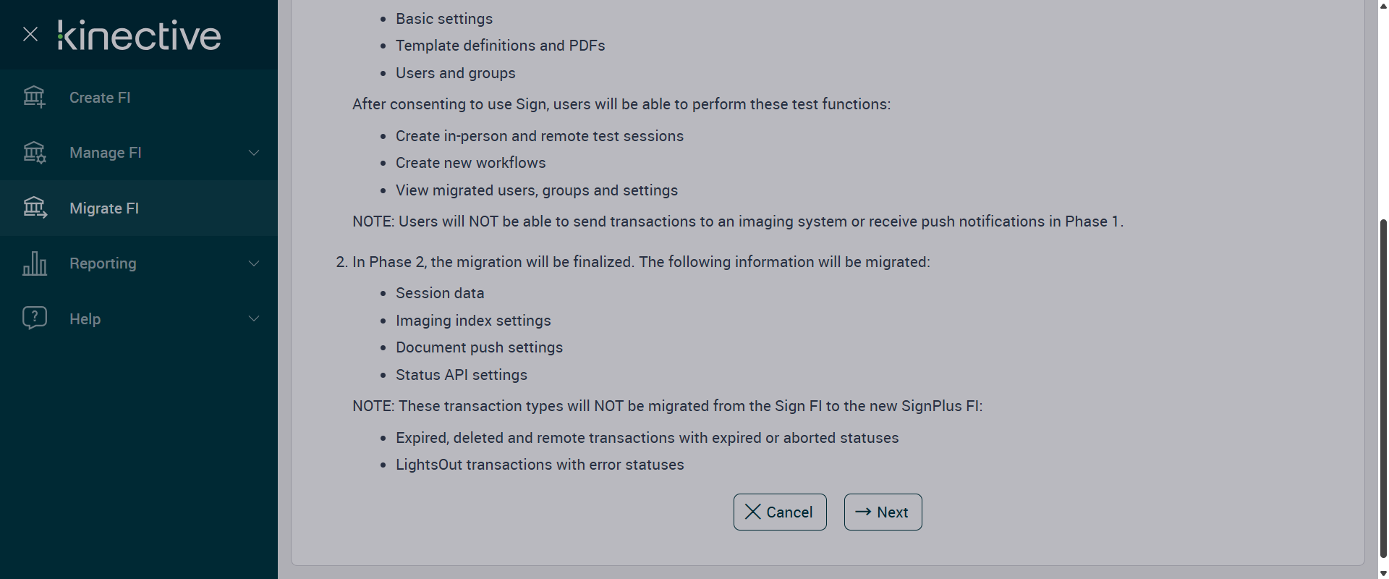The height and width of the screenshot is (579, 1389).
Task: Open the Help menu label
Action: [x=85, y=319]
